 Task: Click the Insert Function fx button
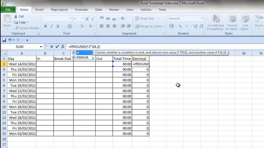63,46
